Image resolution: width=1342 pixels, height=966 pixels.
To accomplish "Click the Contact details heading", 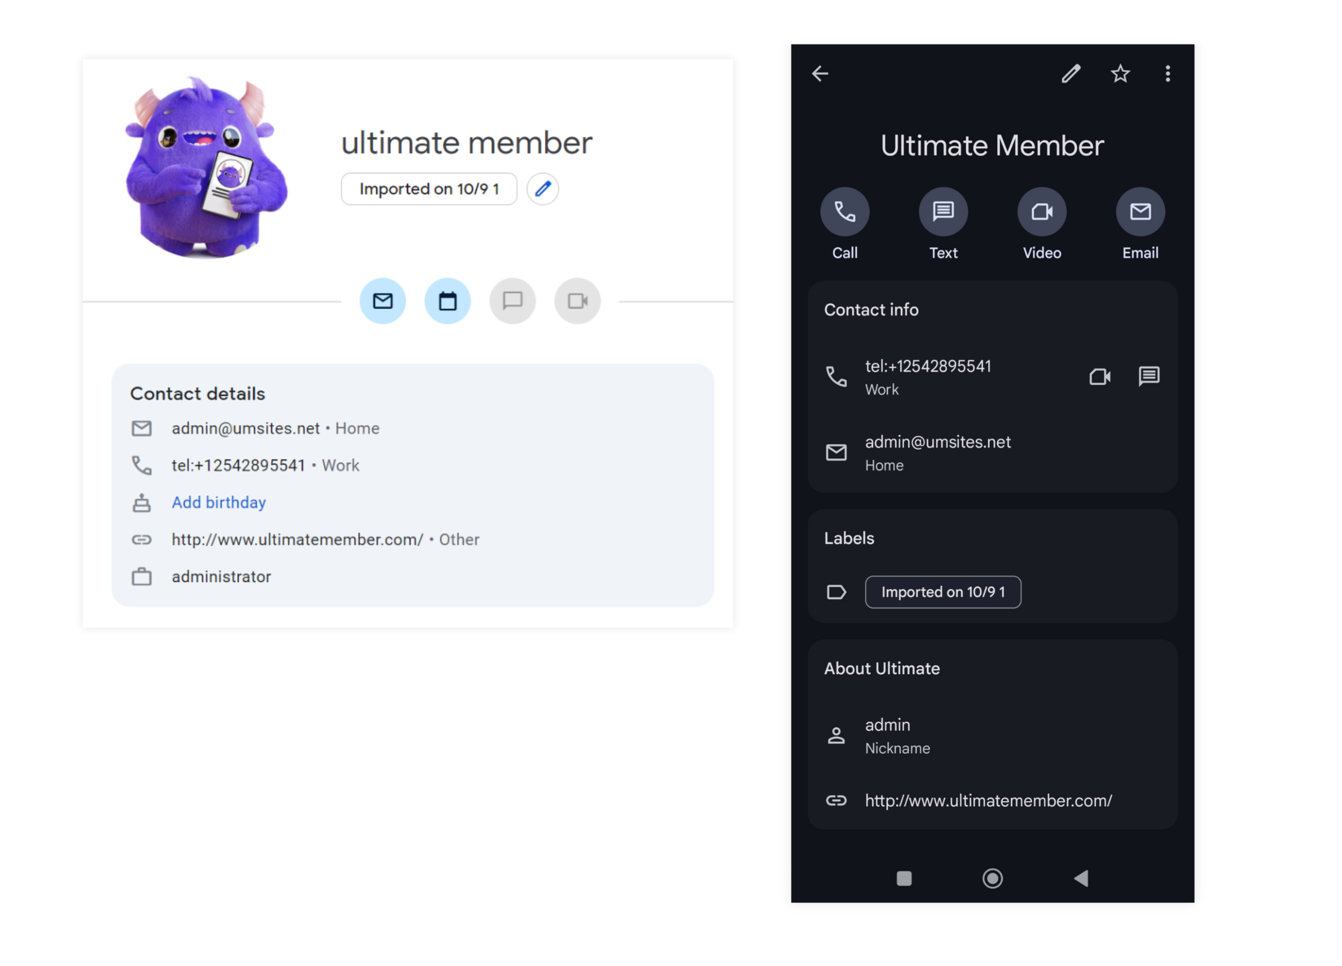I will click(198, 393).
